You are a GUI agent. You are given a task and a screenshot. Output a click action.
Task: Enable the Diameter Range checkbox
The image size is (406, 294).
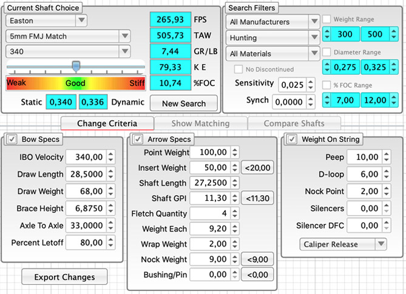click(326, 52)
